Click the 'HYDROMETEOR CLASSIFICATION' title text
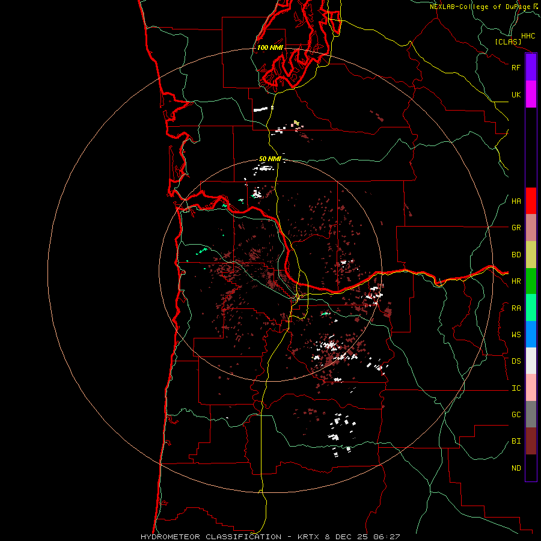The width and height of the screenshot is (541, 541). [x=211, y=537]
